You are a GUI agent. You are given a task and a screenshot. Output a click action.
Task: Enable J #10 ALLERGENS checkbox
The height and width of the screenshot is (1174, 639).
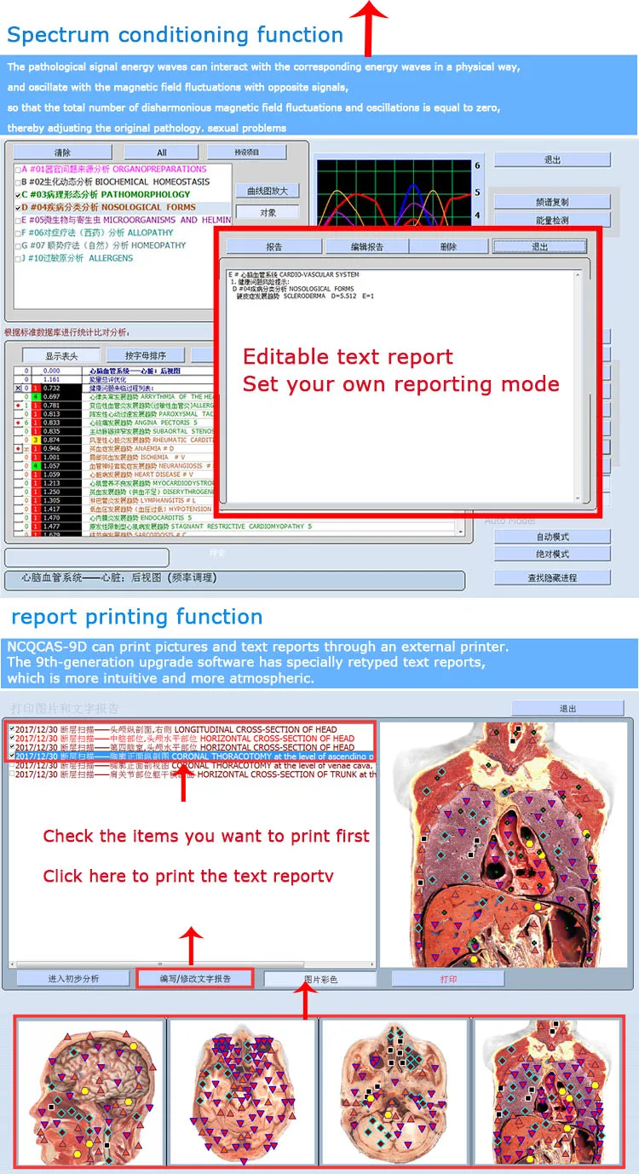pos(18,258)
